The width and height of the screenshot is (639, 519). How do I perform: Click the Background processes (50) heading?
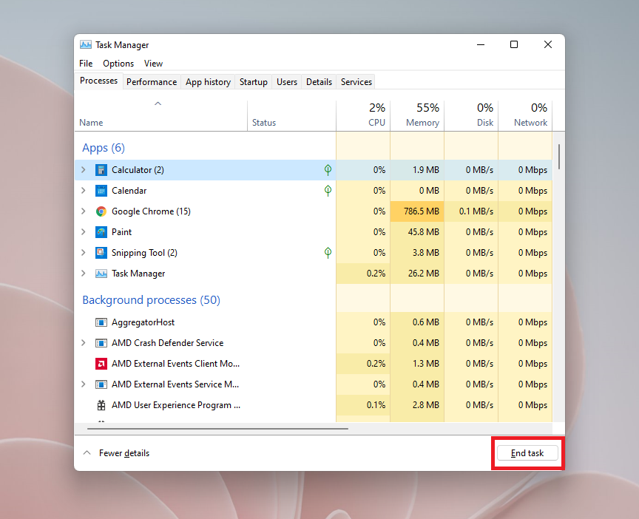click(151, 300)
